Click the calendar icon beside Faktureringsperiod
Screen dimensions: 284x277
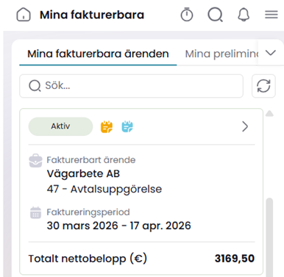pos(35,212)
